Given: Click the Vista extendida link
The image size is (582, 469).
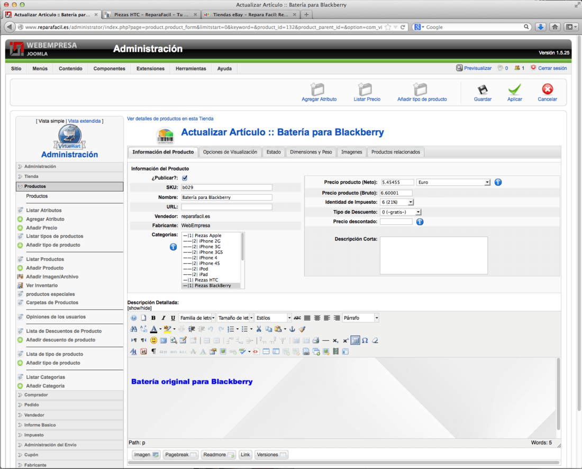Looking at the screenshot, I should coord(84,121).
